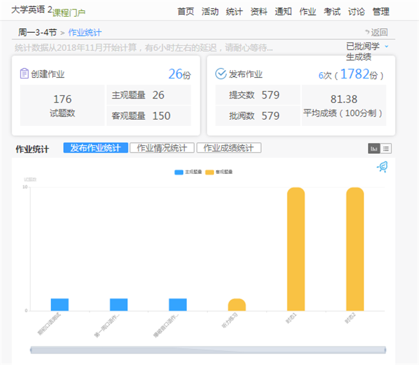The height and width of the screenshot is (365, 419).
Task: Switch to bar chart view icon
Action: [x=374, y=149]
